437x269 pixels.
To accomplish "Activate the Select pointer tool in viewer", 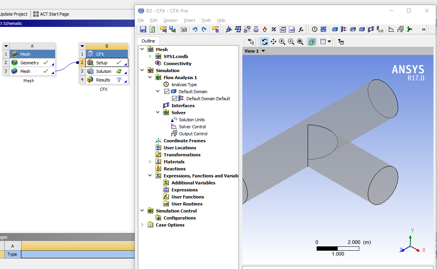I will 251,42.
